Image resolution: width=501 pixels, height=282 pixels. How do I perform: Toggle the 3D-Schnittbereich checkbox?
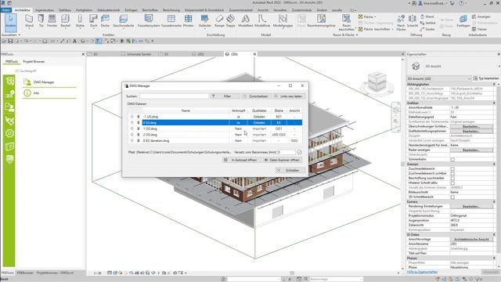pos(452,197)
